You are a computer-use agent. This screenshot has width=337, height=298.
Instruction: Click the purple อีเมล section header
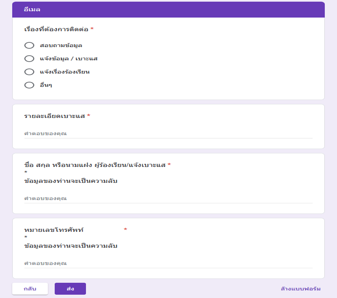coord(168,9)
